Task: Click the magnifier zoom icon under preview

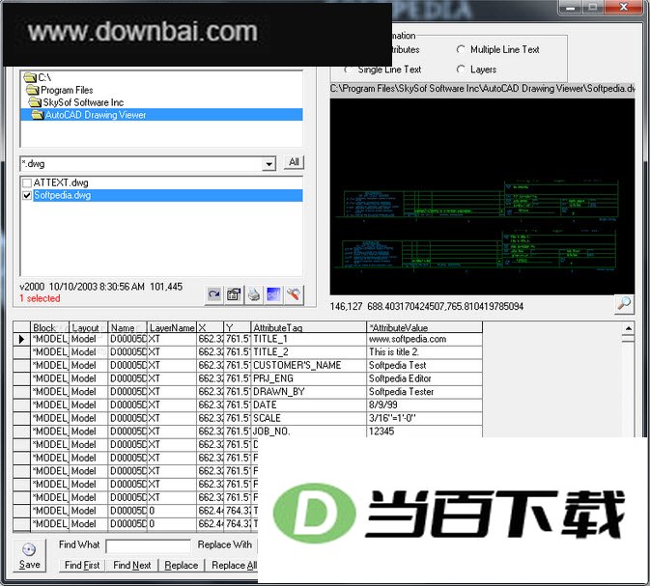Action: [x=624, y=305]
